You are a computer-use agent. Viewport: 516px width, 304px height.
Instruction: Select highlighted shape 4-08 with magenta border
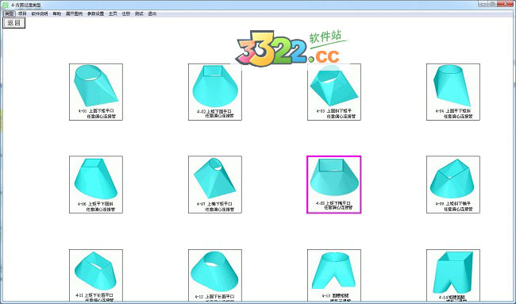[x=334, y=185]
